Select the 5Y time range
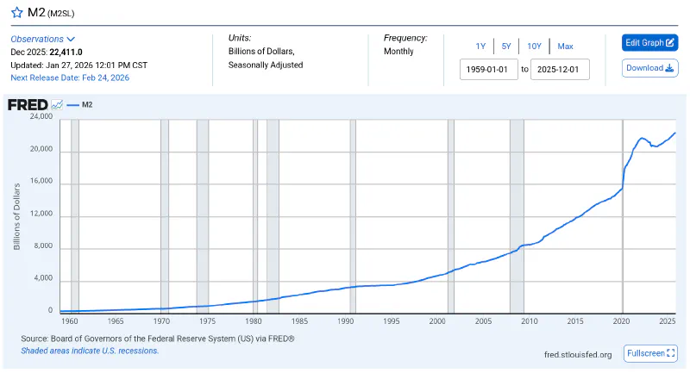Image resolution: width=690 pixels, height=373 pixels. click(x=506, y=47)
